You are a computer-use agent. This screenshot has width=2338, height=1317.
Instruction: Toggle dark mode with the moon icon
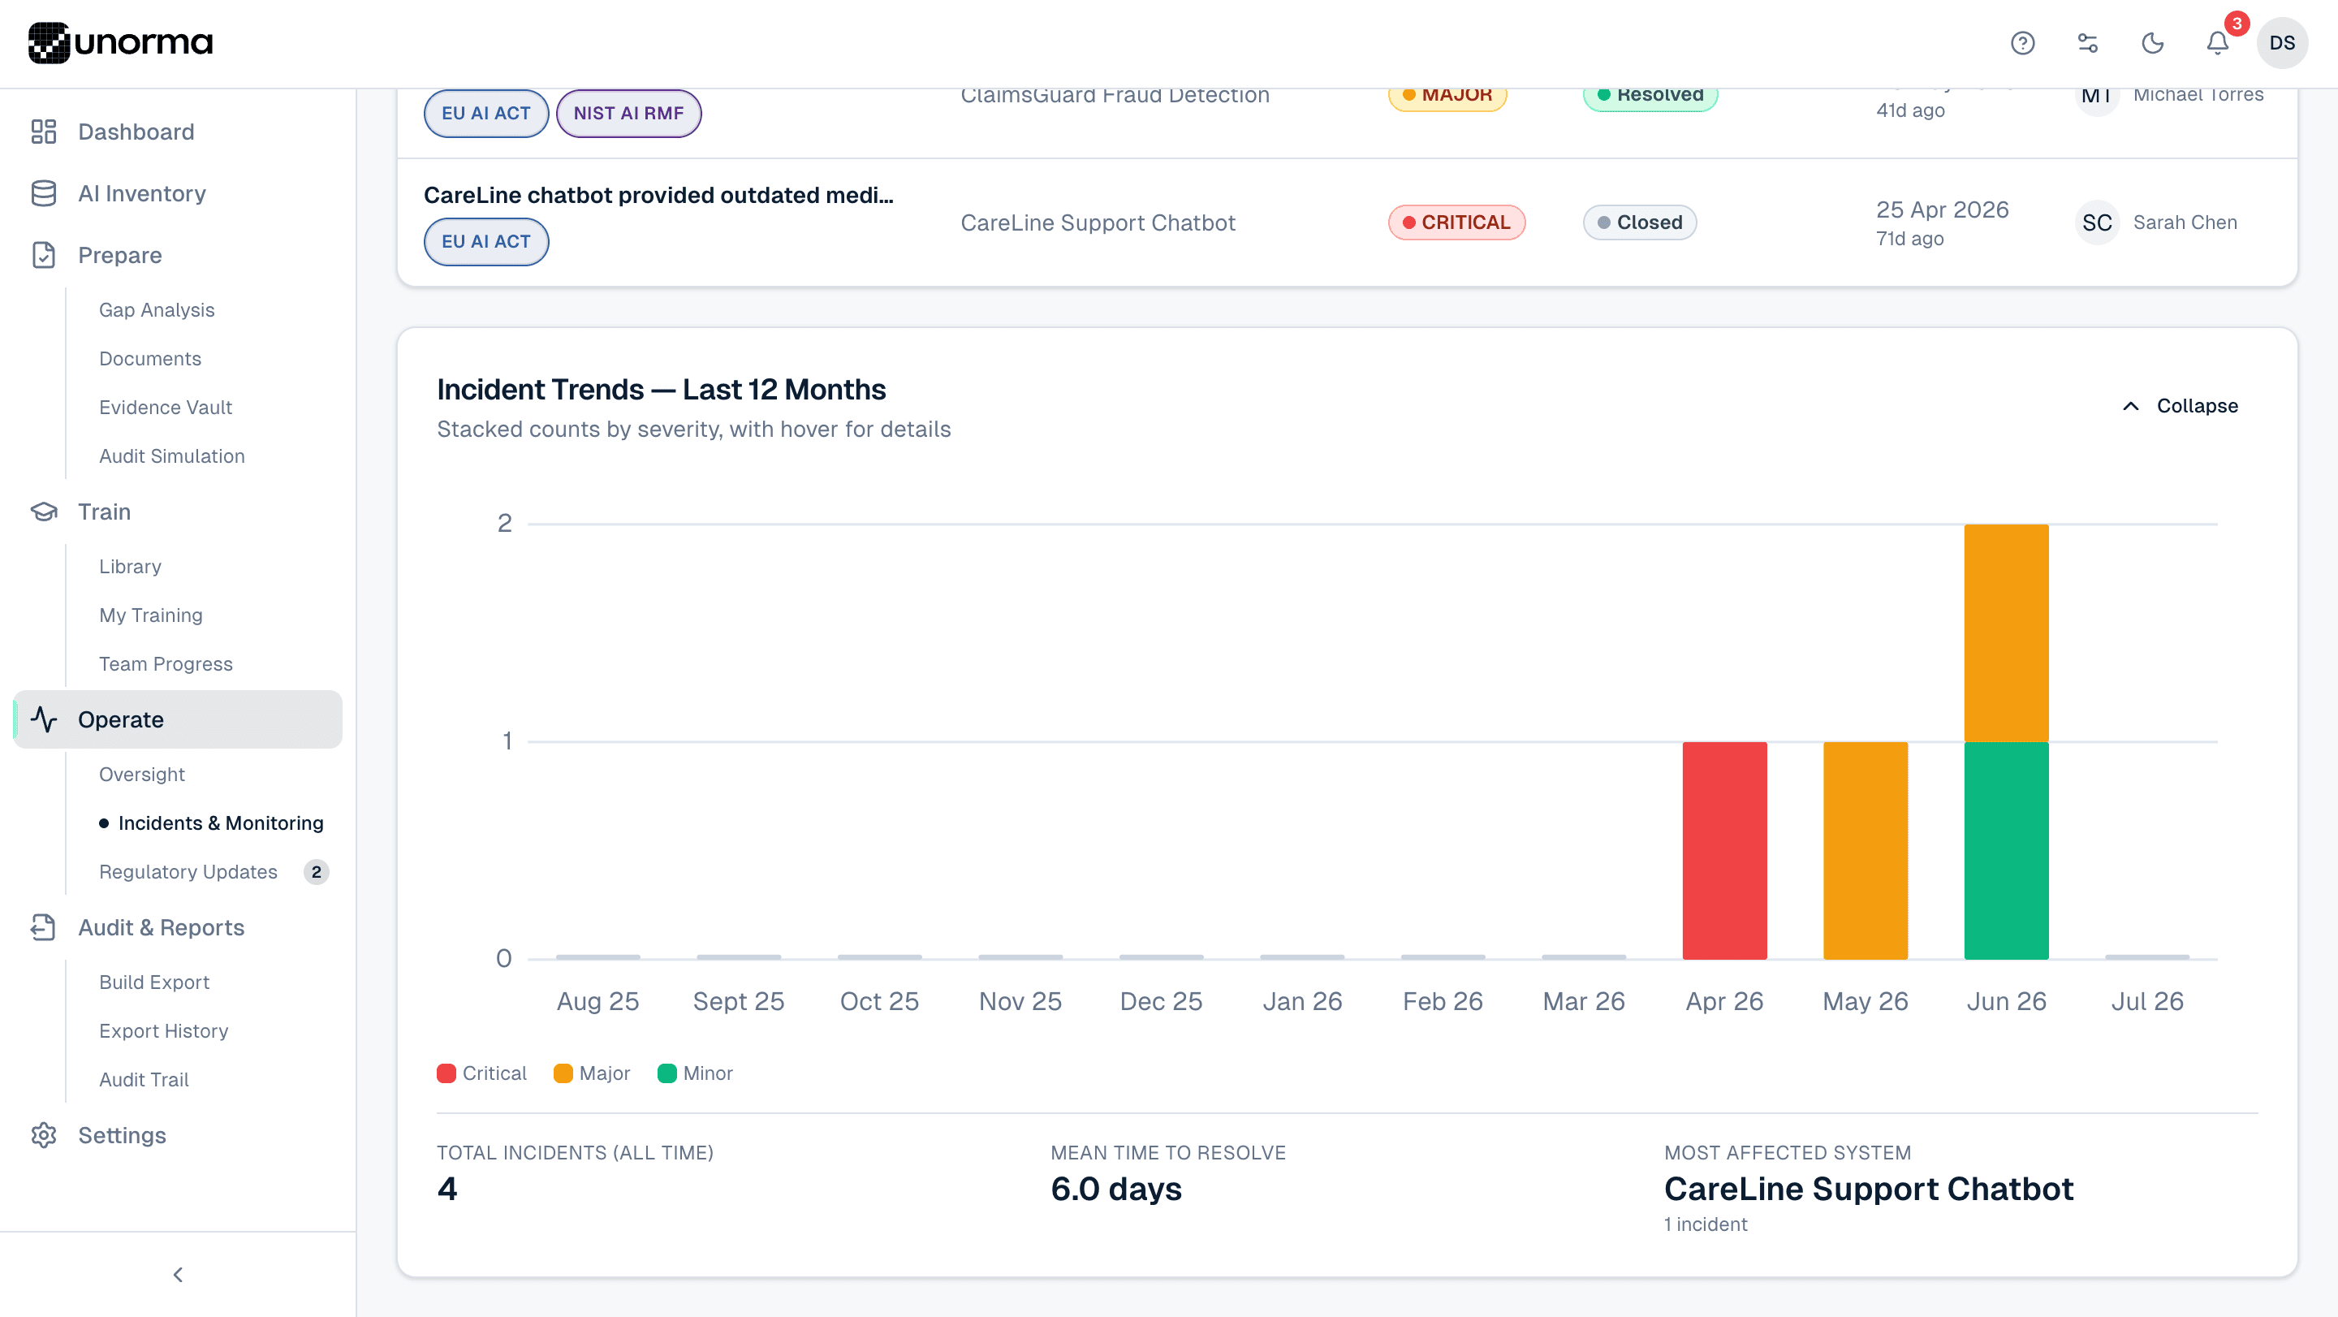2152,43
